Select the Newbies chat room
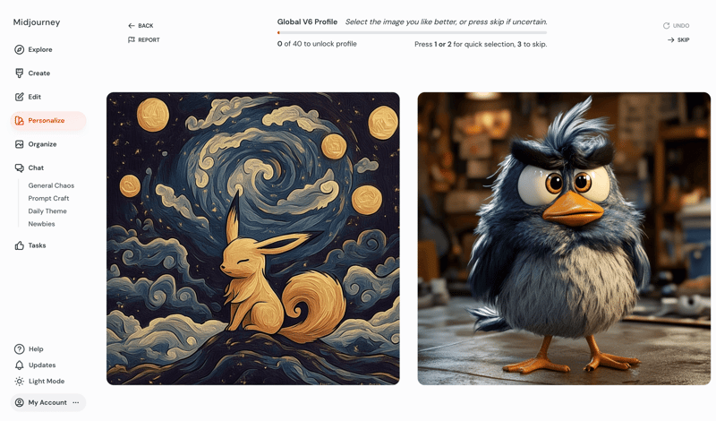 (x=41, y=224)
